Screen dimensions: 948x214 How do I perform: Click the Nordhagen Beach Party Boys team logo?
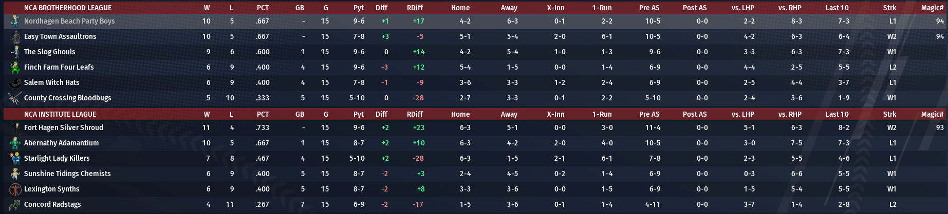pyautogui.click(x=15, y=22)
